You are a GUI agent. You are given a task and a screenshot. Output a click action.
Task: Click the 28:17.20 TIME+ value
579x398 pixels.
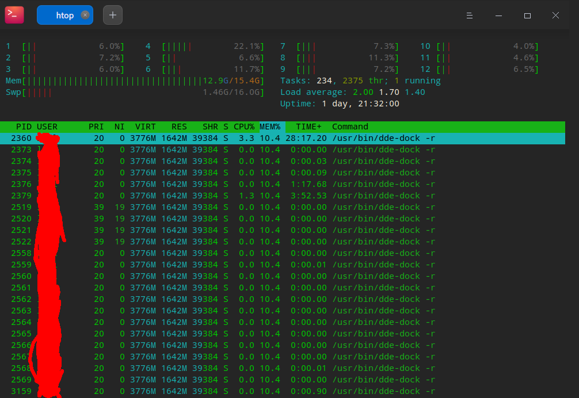[x=306, y=139]
